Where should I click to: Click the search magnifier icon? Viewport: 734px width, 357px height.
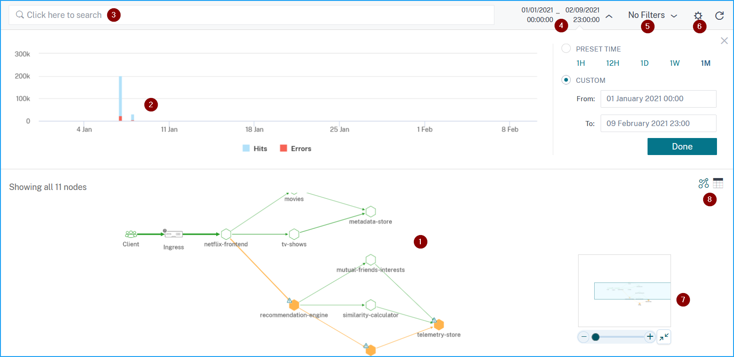tap(20, 15)
